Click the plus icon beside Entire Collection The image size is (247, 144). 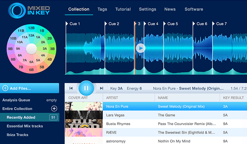[x=54, y=108]
